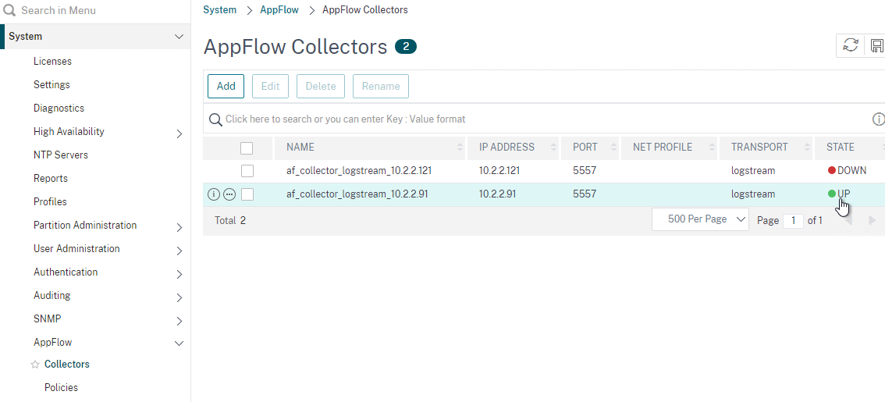885x402 pixels.
Task: Sort by the IP ADDRESS column arrows
Action: coord(553,148)
